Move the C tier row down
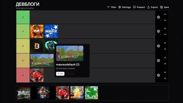The image size is (183, 103). click(165, 64)
